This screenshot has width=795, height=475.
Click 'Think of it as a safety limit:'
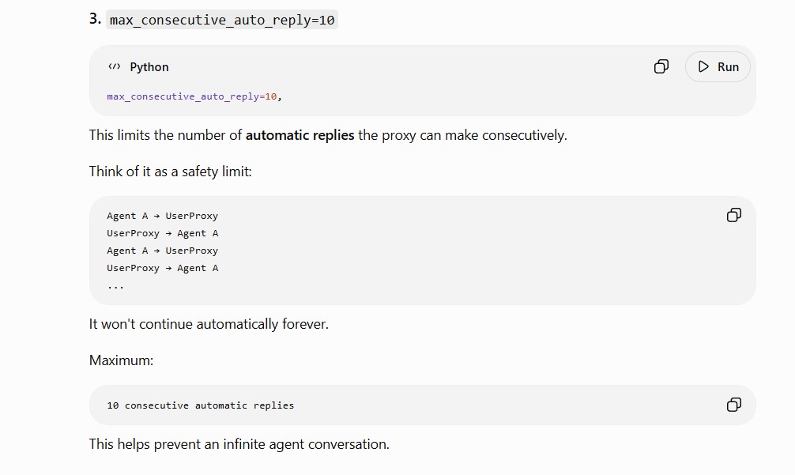(171, 172)
